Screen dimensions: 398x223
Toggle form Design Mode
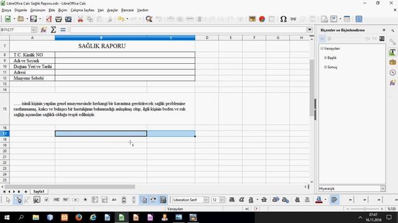click(18, 199)
